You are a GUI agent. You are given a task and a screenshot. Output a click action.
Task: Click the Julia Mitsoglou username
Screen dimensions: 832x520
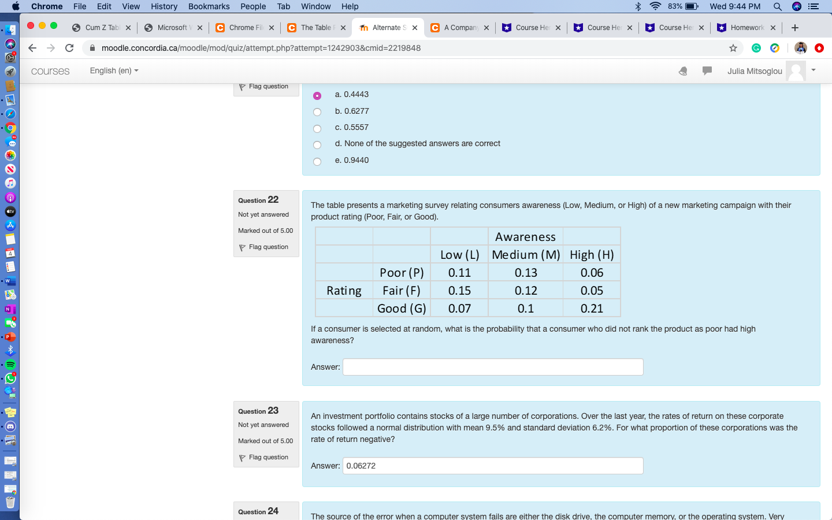pyautogui.click(x=755, y=71)
